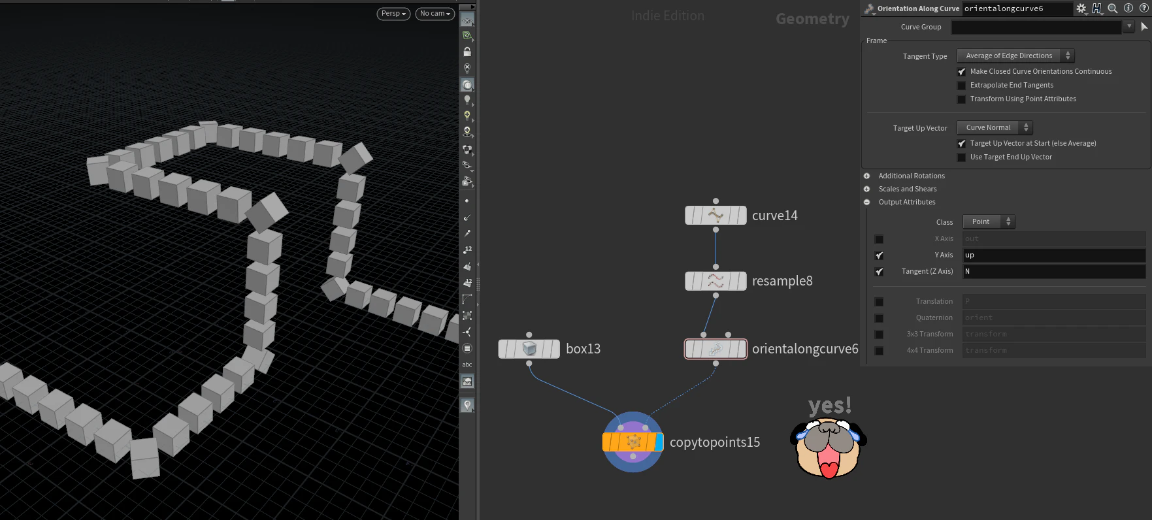The height and width of the screenshot is (520, 1152).
Task: Open the Target Up Vector dropdown
Action: (995, 128)
